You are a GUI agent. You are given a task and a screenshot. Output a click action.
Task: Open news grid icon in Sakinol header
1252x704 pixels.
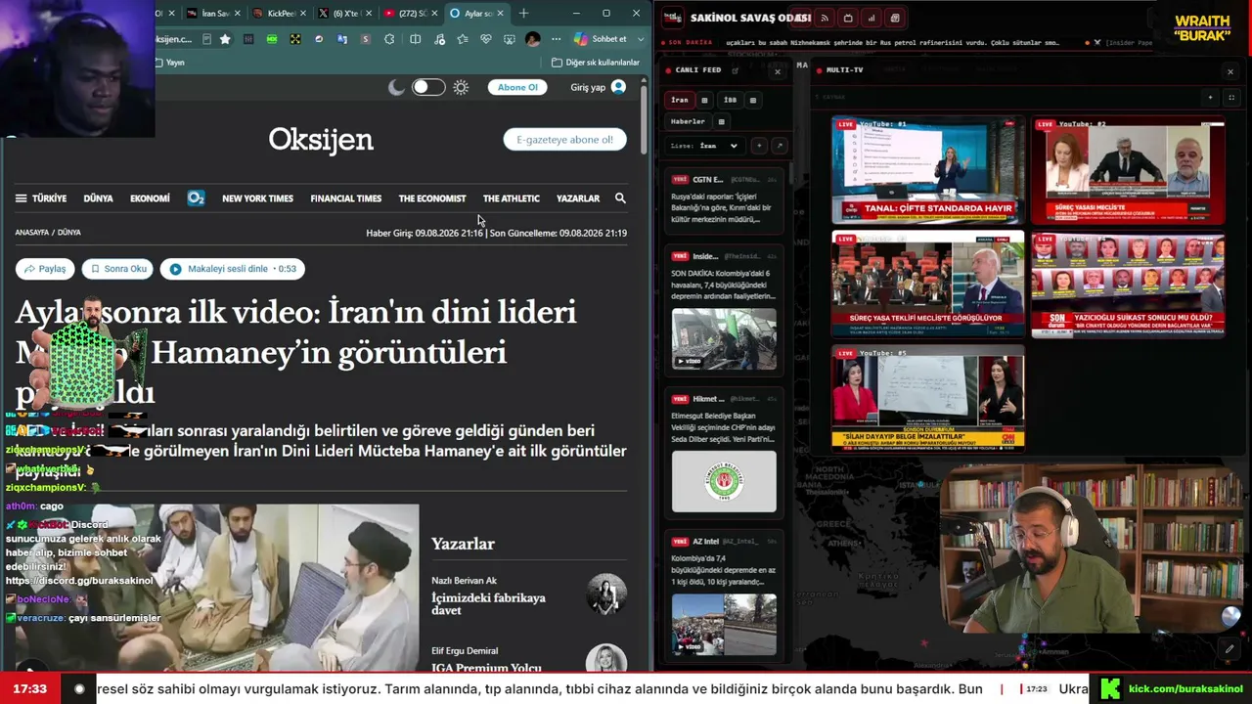coord(895,18)
